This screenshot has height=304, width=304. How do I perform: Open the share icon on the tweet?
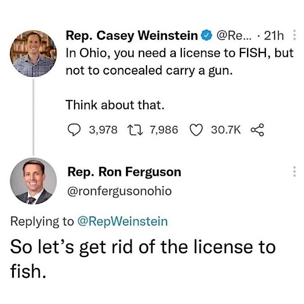pyautogui.click(x=258, y=130)
